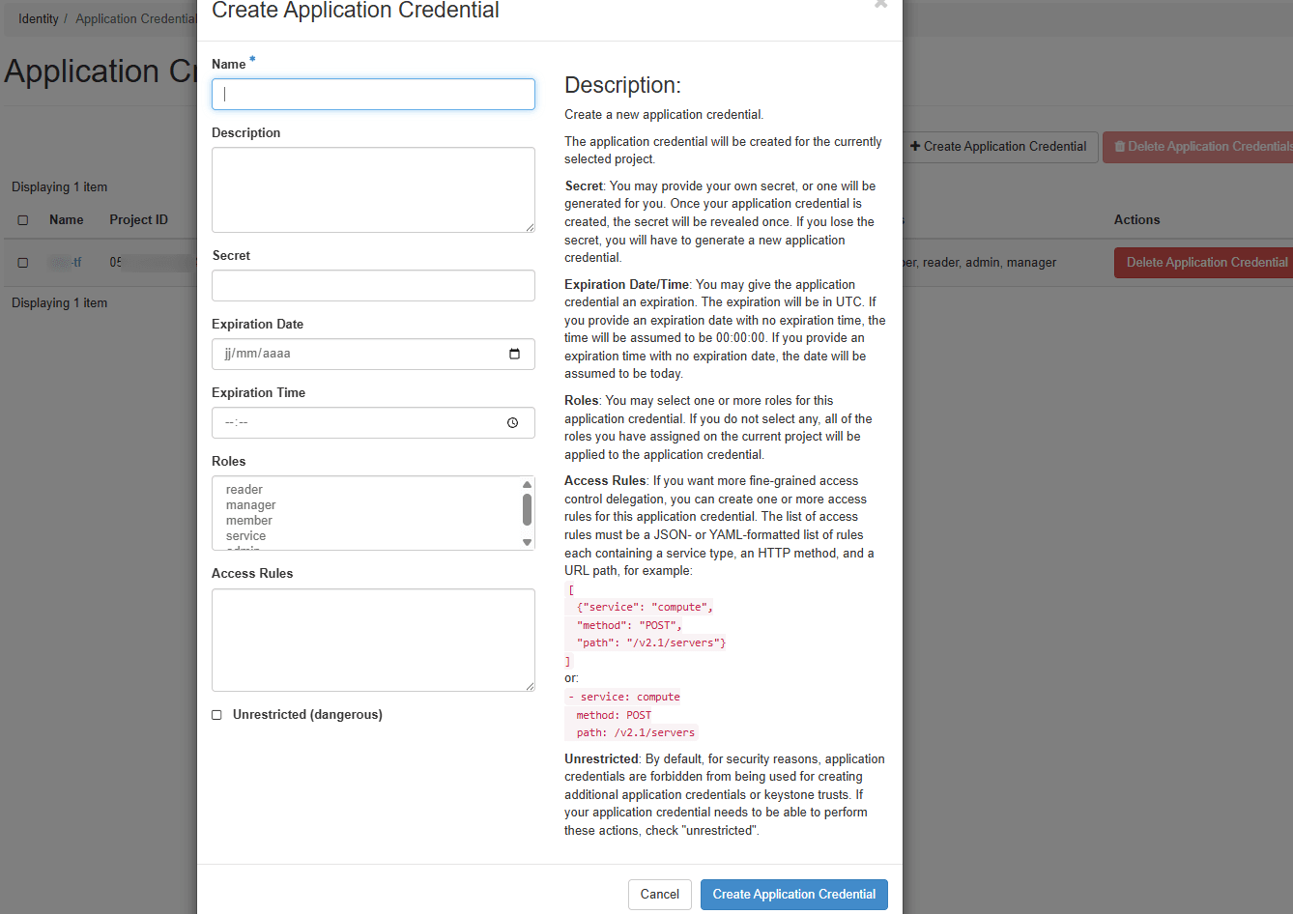Tick the select-all checkbox in table header
The width and height of the screenshot is (1293, 914).
tap(23, 220)
